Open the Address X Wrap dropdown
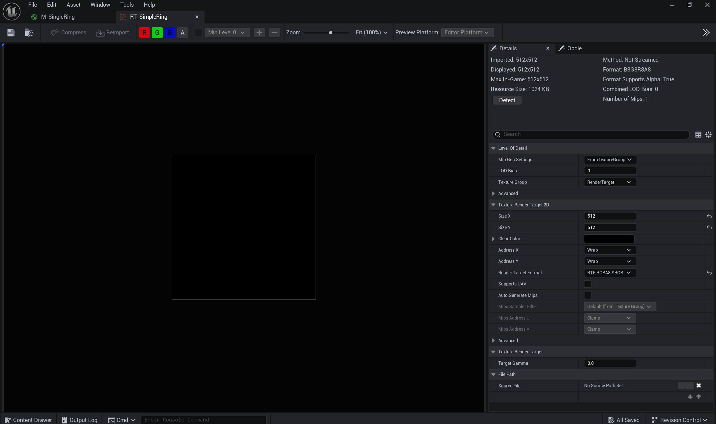Viewport: 716px width, 424px height. (x=609, y=250)
